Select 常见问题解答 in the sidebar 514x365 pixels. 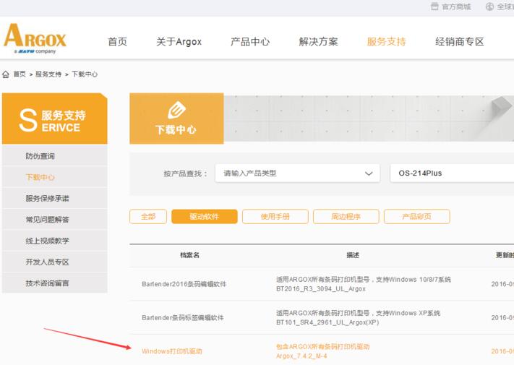(55, 220)
